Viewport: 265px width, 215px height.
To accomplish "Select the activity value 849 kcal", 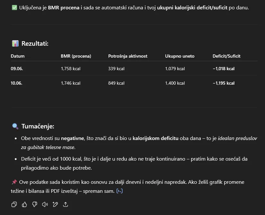I will [116, 83].
